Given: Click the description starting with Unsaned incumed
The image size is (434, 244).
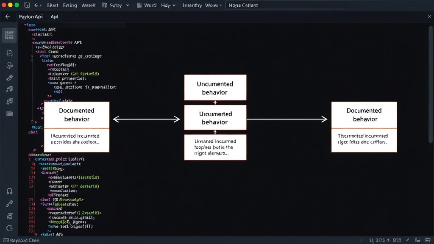Looking at the screenshot, I should (215, 147).
